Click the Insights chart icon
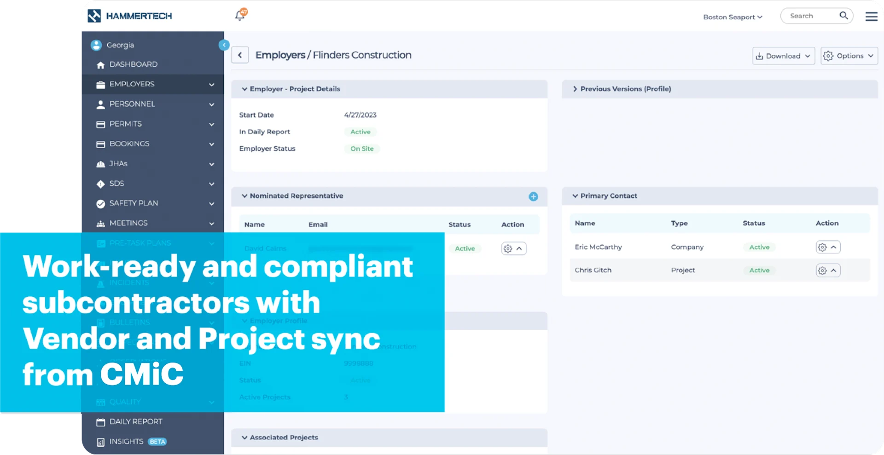 point(101,442)
